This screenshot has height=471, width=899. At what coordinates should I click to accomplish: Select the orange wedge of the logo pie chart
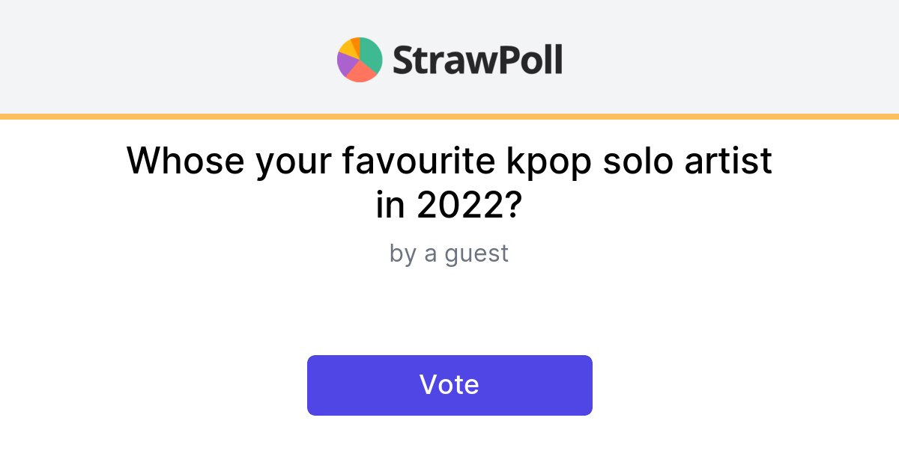(357, 43)
